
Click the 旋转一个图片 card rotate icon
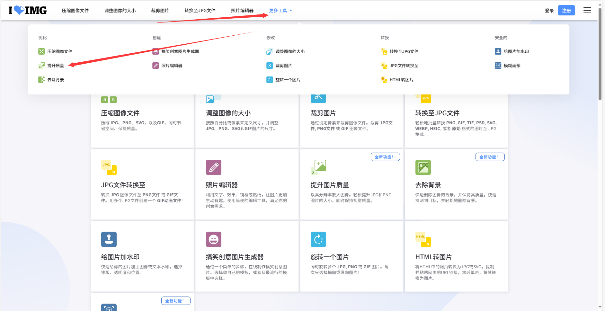tap(318, 239)
